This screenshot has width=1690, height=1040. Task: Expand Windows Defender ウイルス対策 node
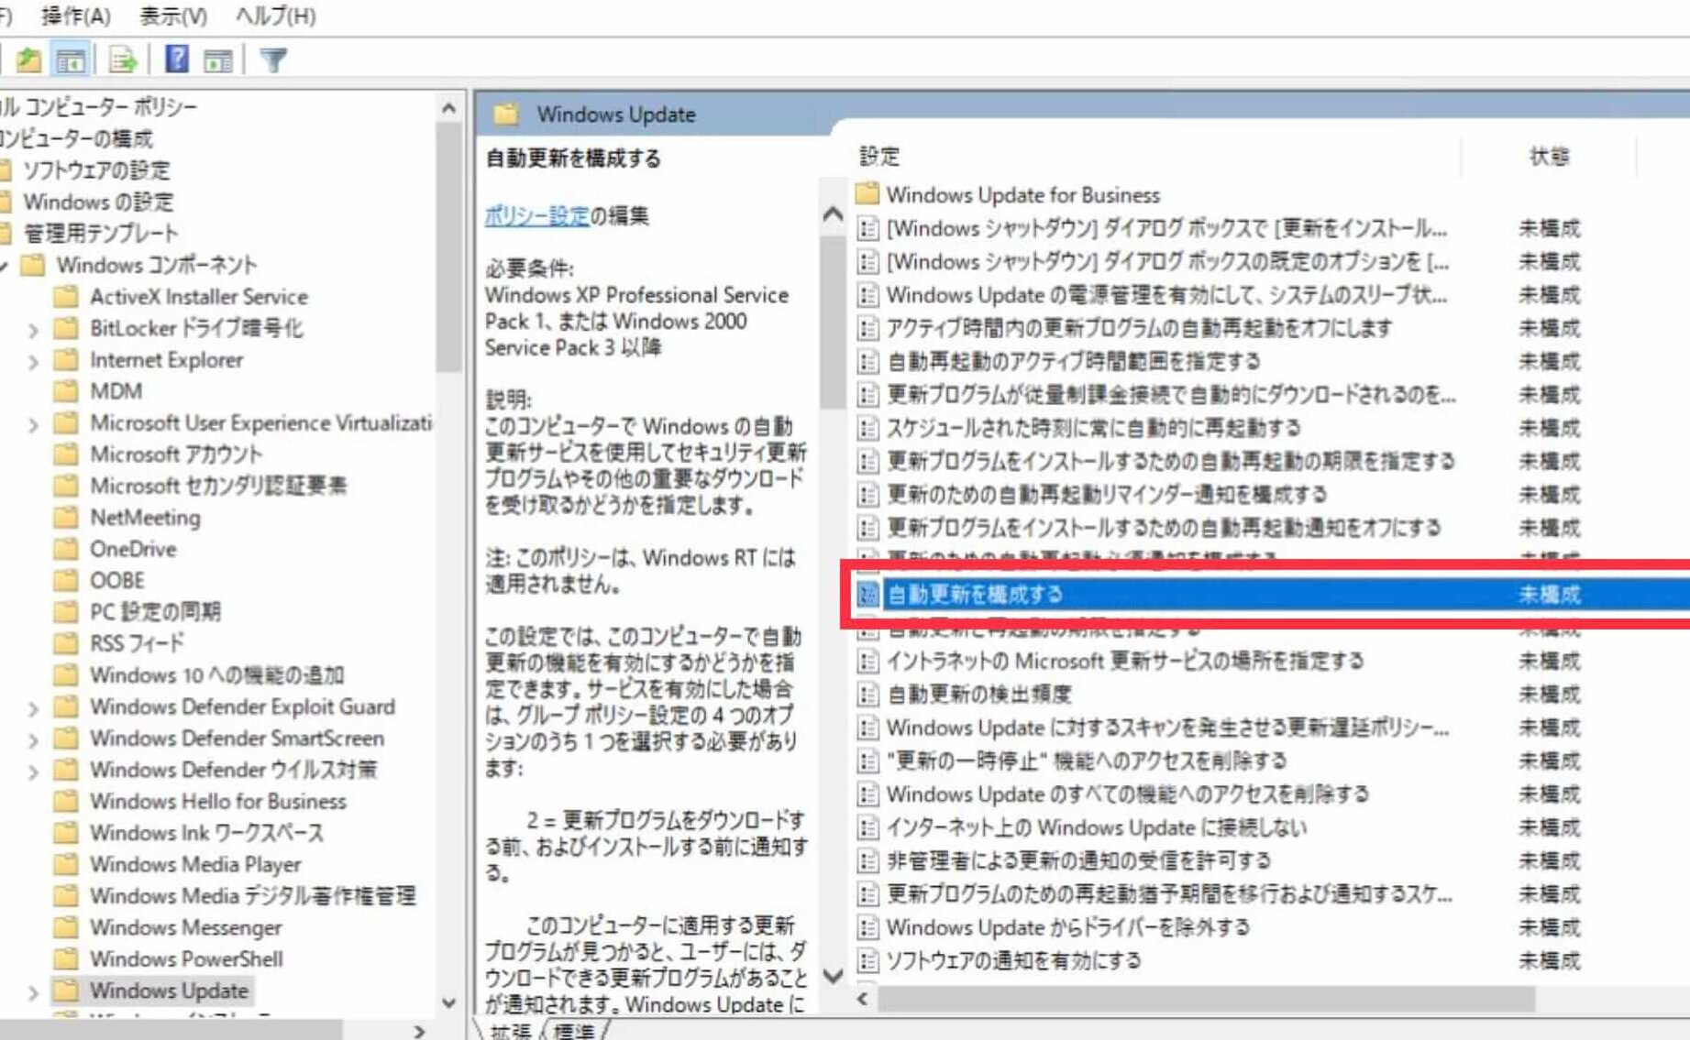[x=33, y=771]
